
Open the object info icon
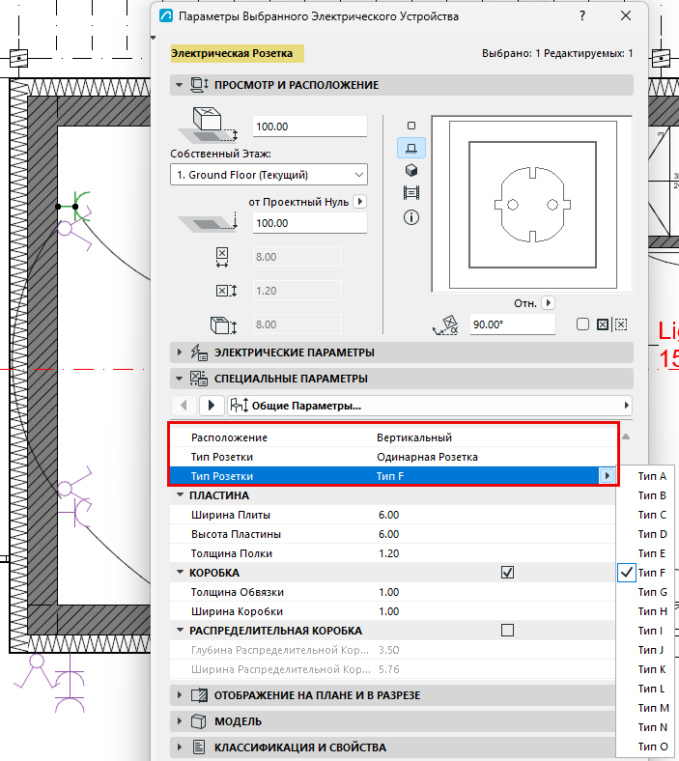(x=411, y=217)
